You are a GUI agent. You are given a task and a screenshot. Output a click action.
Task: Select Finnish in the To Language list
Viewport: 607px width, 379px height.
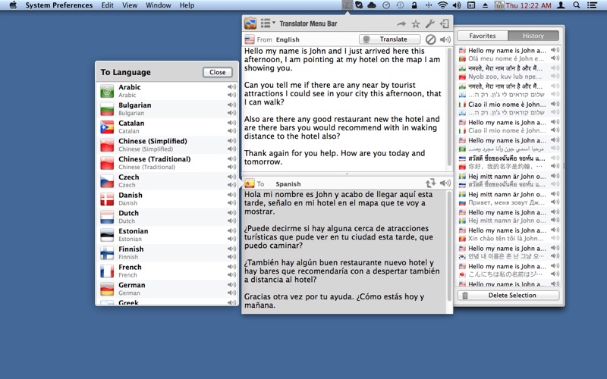(167, 253)
